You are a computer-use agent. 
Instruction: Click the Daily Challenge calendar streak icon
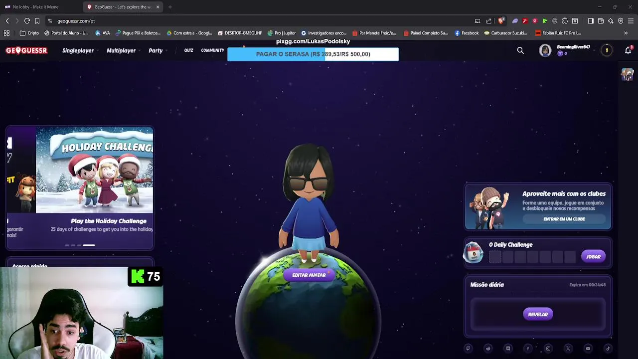(x=473, y=252)
